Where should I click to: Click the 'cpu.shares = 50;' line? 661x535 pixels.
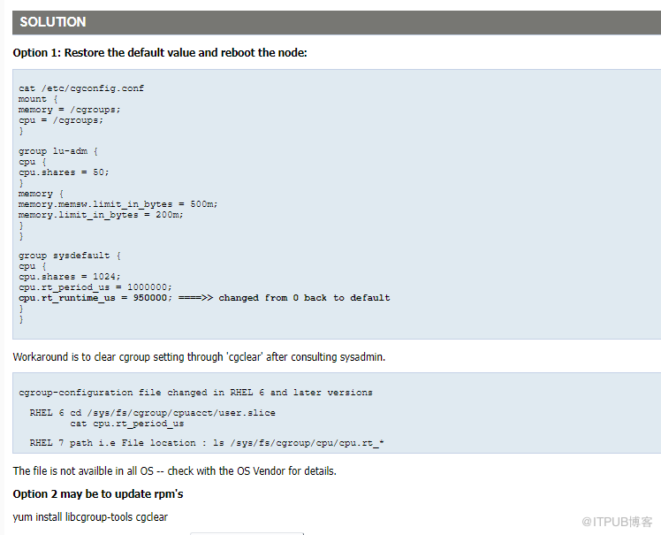64,172
